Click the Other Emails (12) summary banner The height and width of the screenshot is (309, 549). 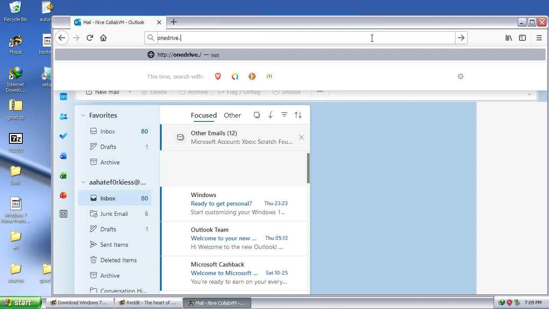(235, 137)
